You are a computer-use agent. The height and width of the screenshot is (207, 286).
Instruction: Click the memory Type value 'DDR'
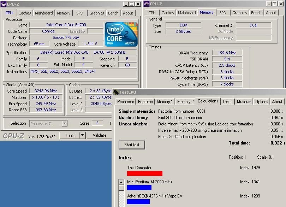pyautogui.click(x=183, y=25)
